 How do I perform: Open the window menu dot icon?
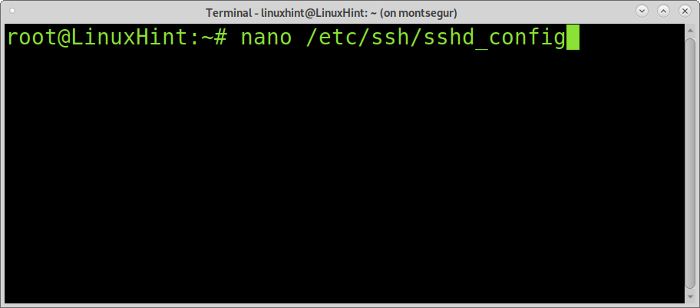coord(12,10)
